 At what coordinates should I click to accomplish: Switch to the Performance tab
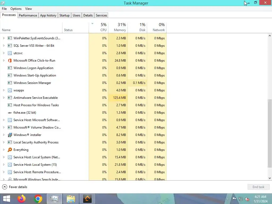point(28,15)
